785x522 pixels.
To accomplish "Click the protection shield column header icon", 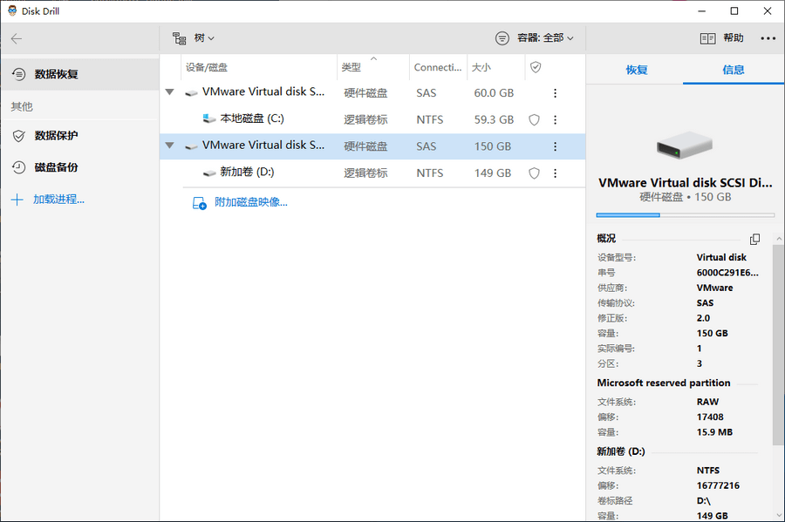I will coord(536,67).
